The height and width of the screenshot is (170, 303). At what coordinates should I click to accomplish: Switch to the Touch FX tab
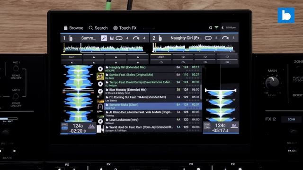(125, 28)
